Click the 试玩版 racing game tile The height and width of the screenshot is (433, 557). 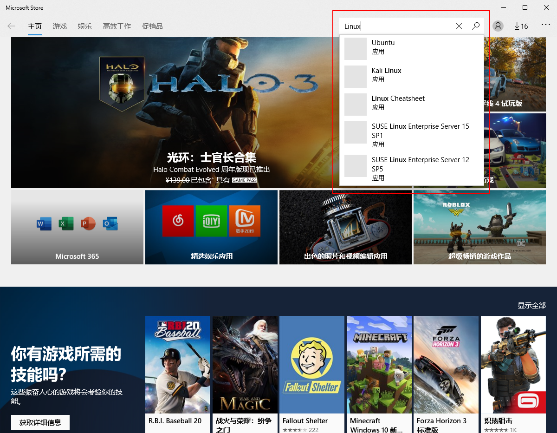tap(515, 74)
